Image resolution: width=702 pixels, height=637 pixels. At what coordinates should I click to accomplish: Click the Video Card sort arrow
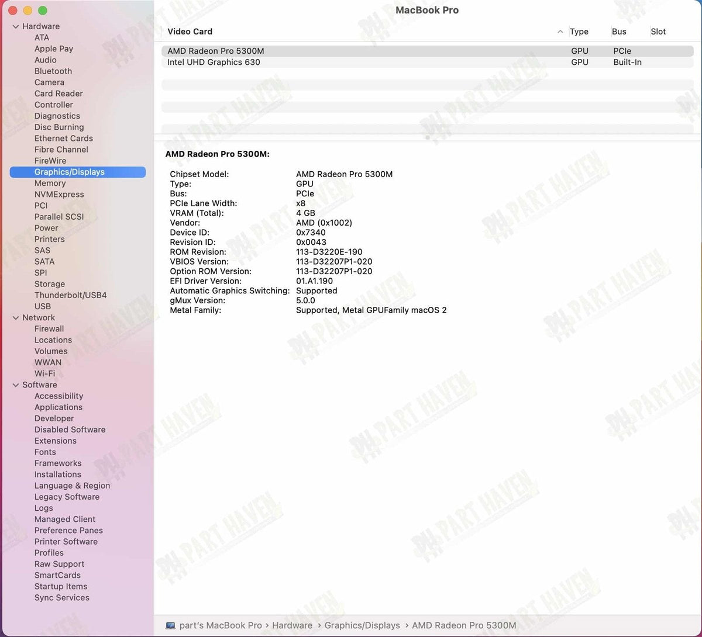click(x=560, y=32)
